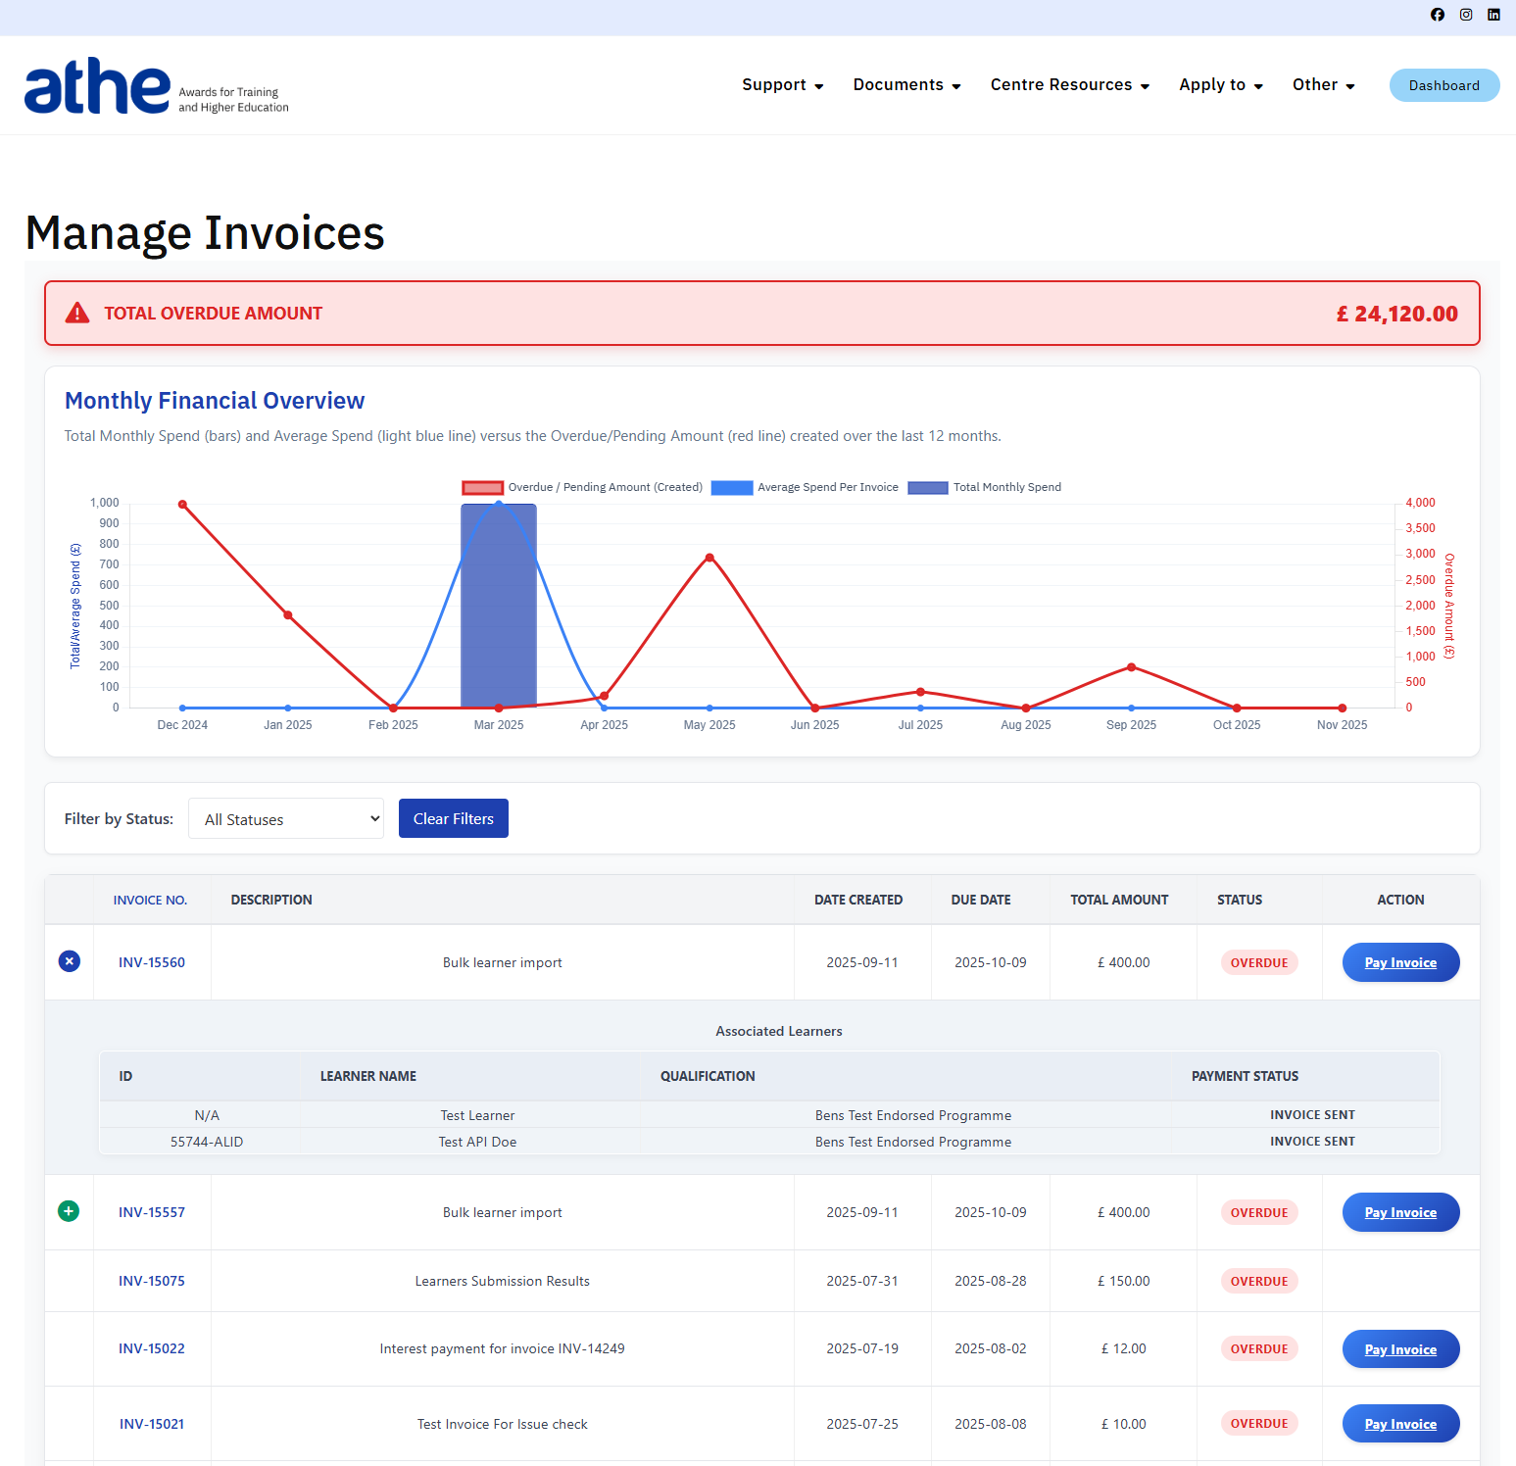The width and height of the screenshot is (1516, 1466).
Task: Open the Apply to menu
Action: (1220, 85)
